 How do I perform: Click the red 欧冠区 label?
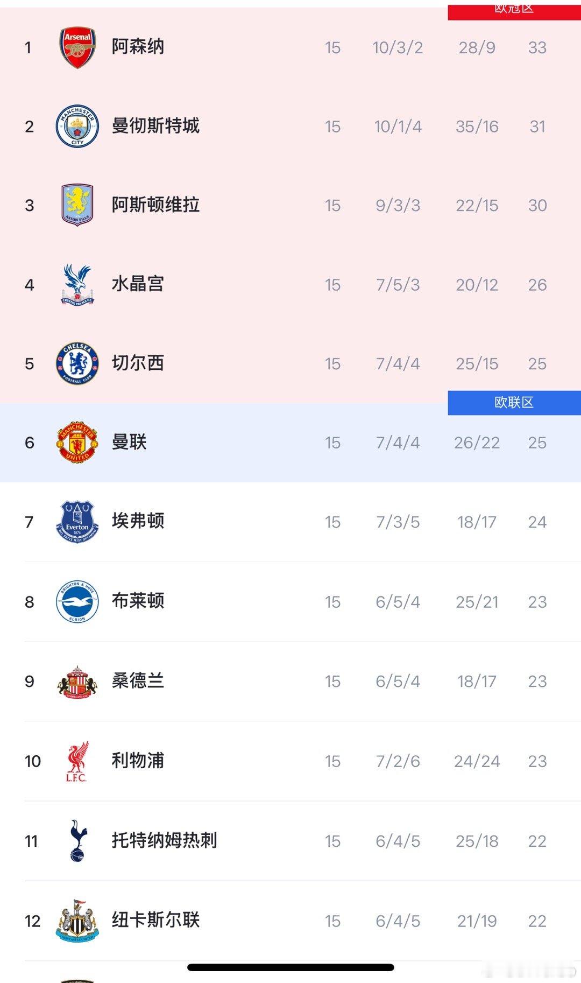coord(514,10)
